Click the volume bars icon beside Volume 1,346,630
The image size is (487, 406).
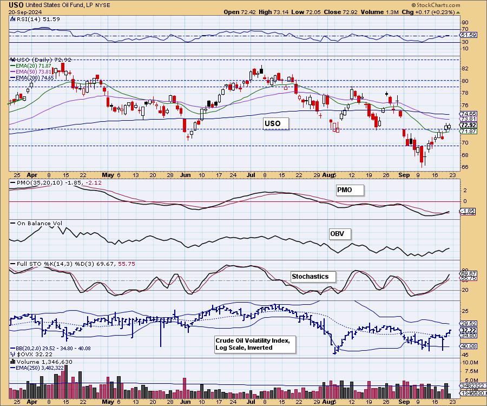tap(13, 362)
